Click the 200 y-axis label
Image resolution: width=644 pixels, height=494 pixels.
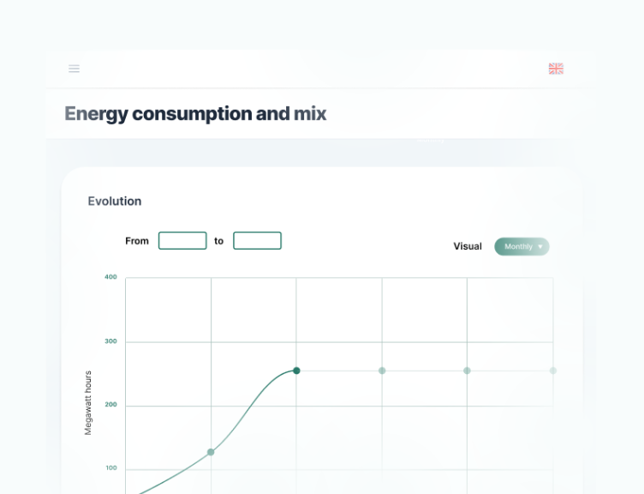110,405
